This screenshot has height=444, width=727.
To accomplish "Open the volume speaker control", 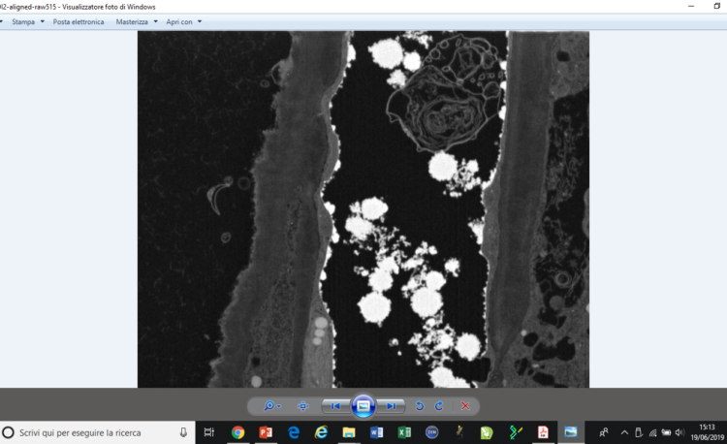I will click(680, 432).
